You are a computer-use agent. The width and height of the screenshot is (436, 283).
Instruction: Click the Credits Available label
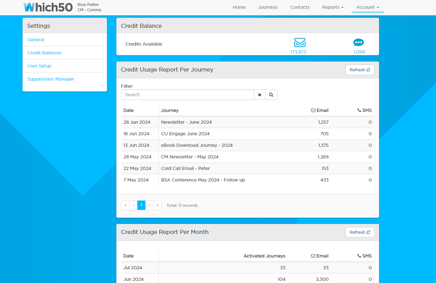(x=144, y=44)
